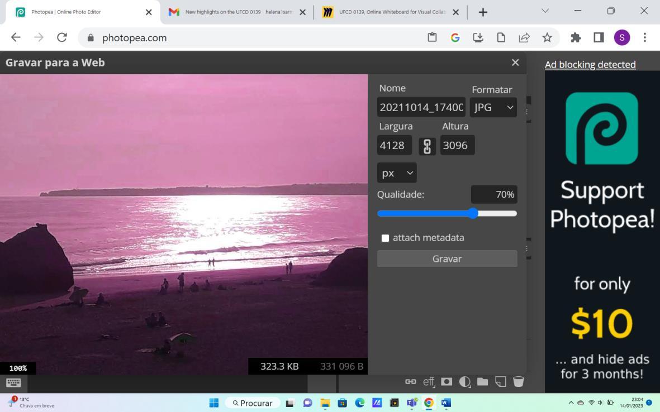Close the Miro whiteboard tab
Image resolution: width=660 pixels, height=412 pixels.
(455, 13)
